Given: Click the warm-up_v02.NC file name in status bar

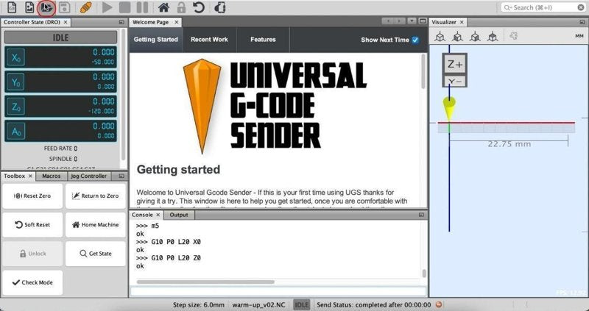Looking at the screenshot, I should [259, 304].
